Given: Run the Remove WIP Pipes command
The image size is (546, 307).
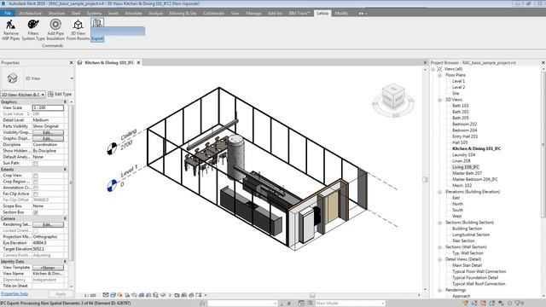Looking at the screenshot, I should pos(11,30).
